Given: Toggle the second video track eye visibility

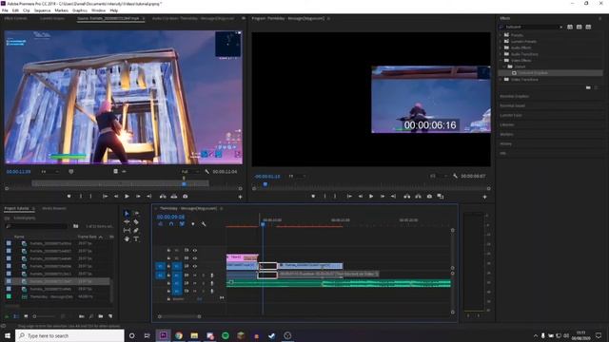Looking at the screenshot, I should (x=195, y=258).
